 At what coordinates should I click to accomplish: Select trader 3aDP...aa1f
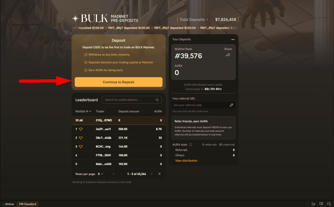[x=103, y=129]
